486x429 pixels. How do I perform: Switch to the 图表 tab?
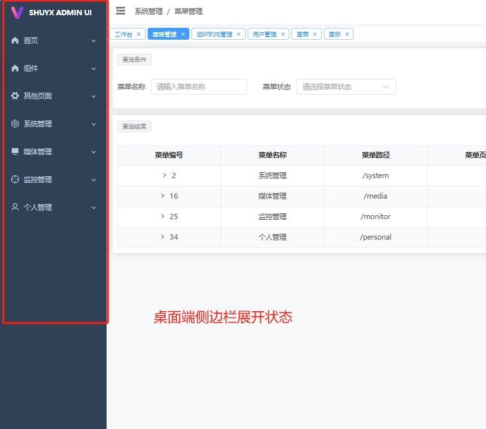click(x=303, y=34)
